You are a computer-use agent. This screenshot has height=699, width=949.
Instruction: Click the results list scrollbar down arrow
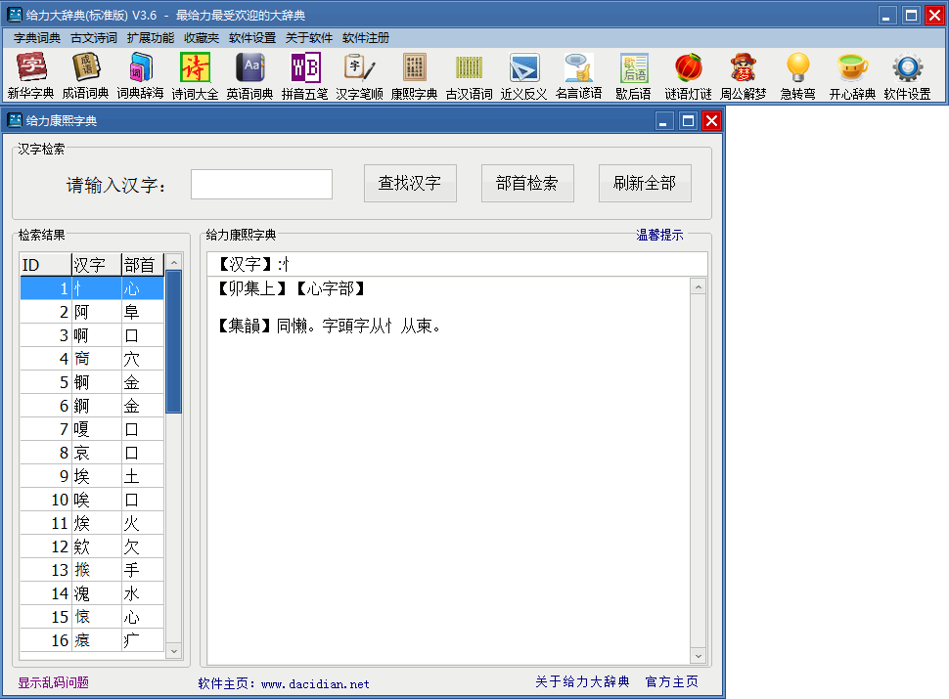tap(173, 650)
